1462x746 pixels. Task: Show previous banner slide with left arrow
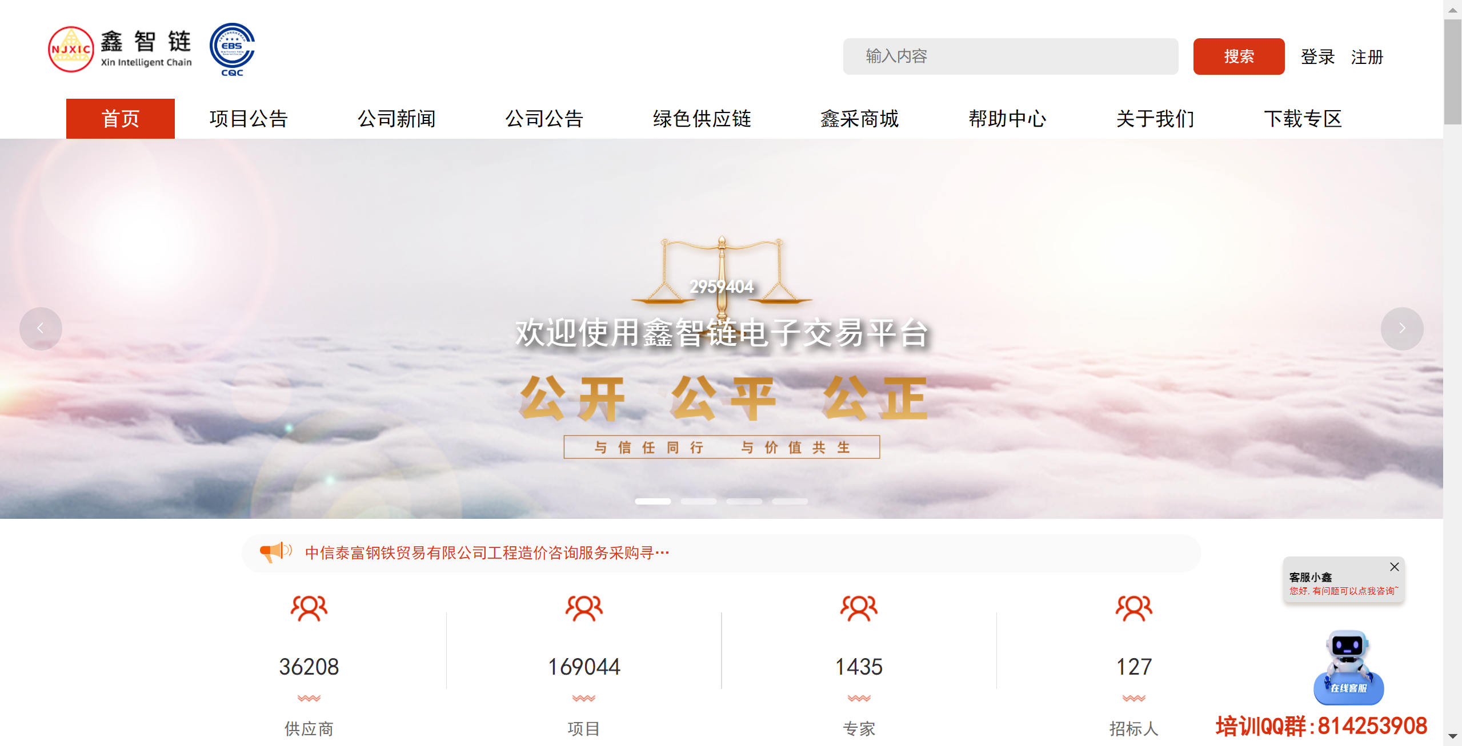41,329
